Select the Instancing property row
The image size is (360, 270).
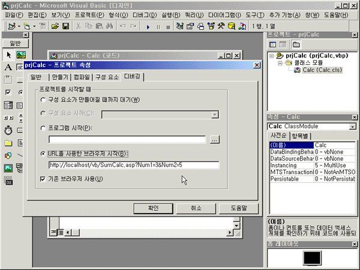pos(313,166)
